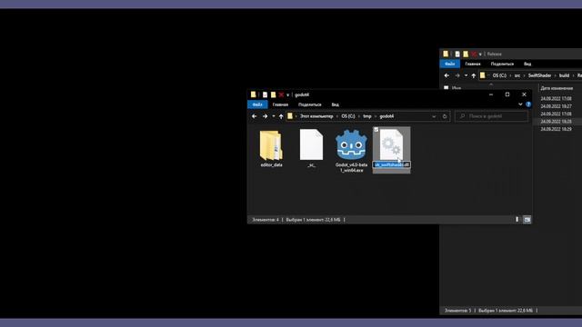
Task: Click in the vk_swiftshader rename text box
Action: coord(392,164)
